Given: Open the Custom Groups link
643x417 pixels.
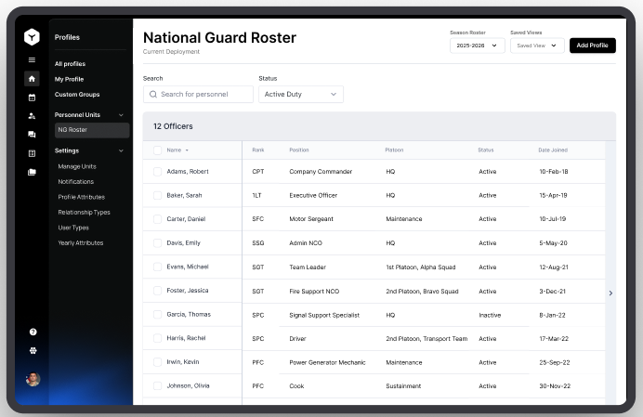Looking at the screenshot, I should (77, 94).
